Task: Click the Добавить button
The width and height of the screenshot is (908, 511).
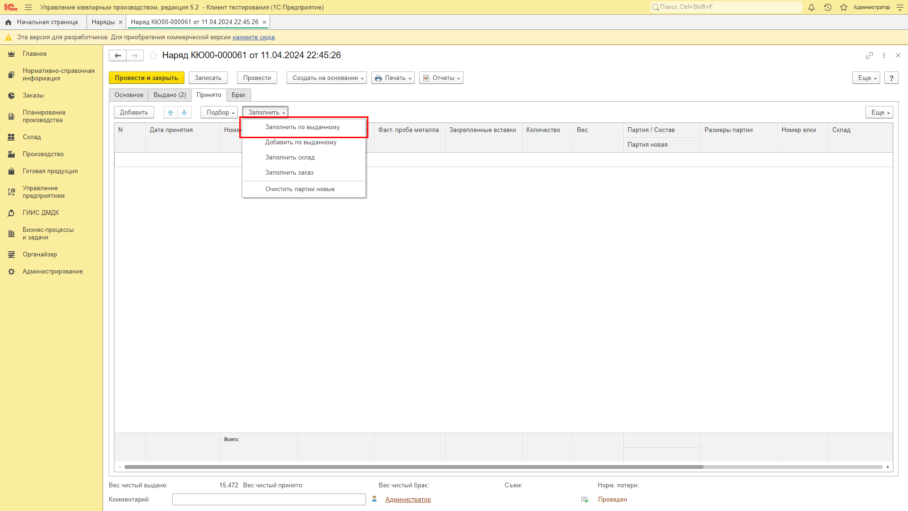Action: 134,113
